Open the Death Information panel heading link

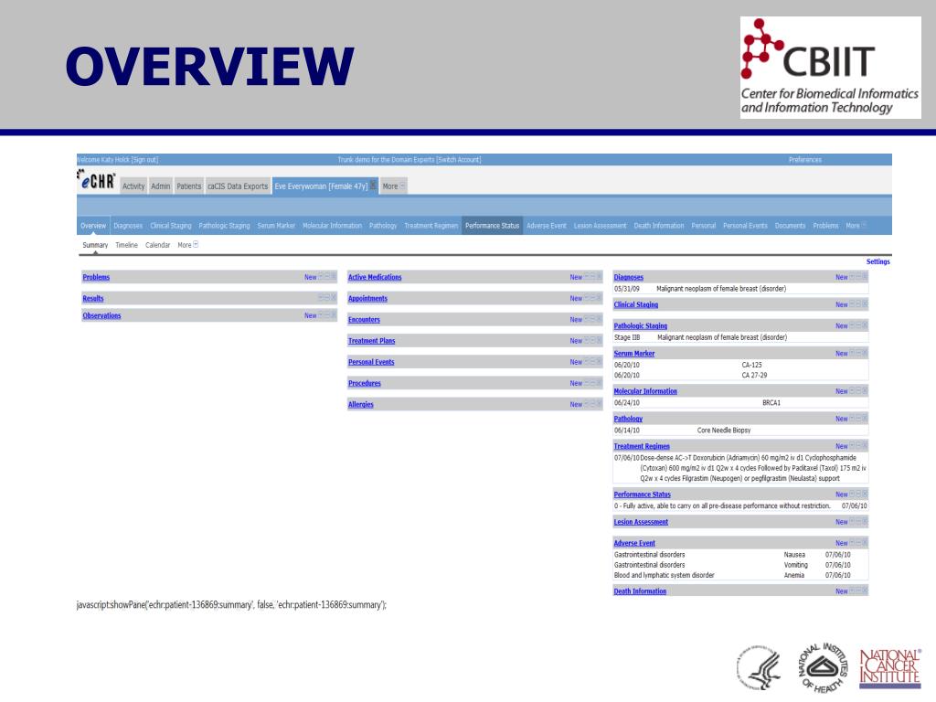(640, 591)
